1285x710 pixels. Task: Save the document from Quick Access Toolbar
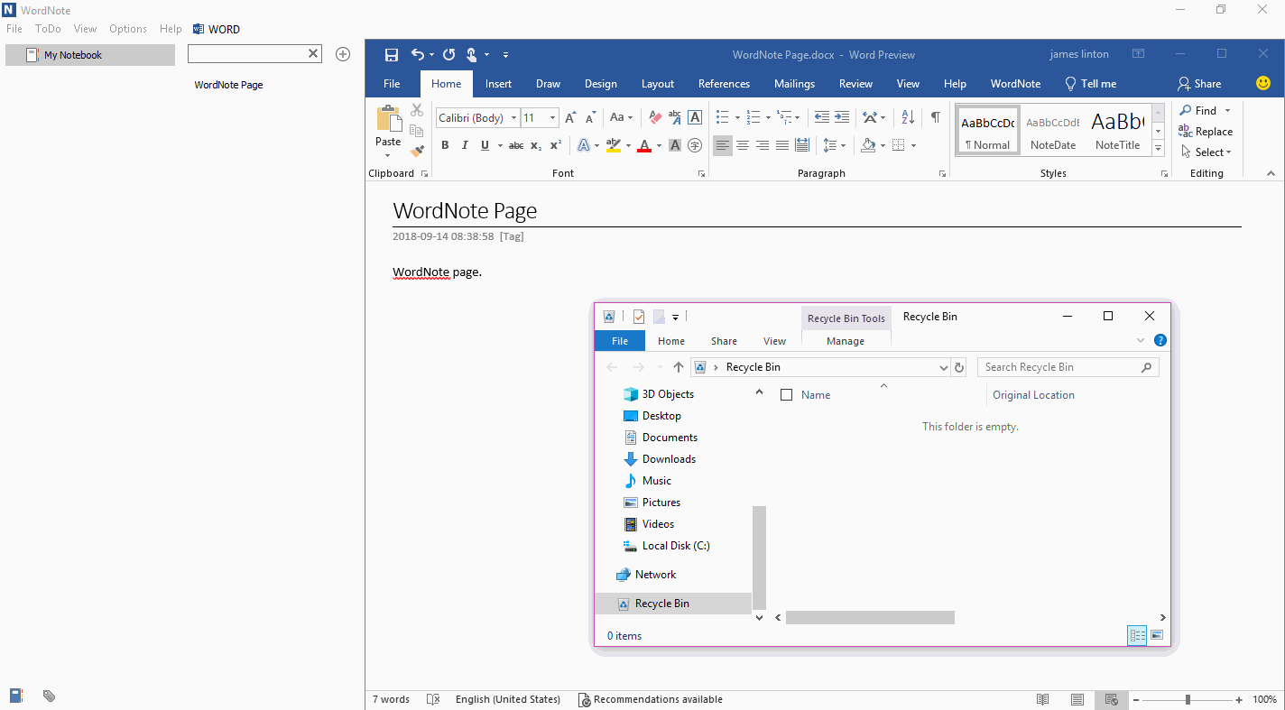pos(392,55)
